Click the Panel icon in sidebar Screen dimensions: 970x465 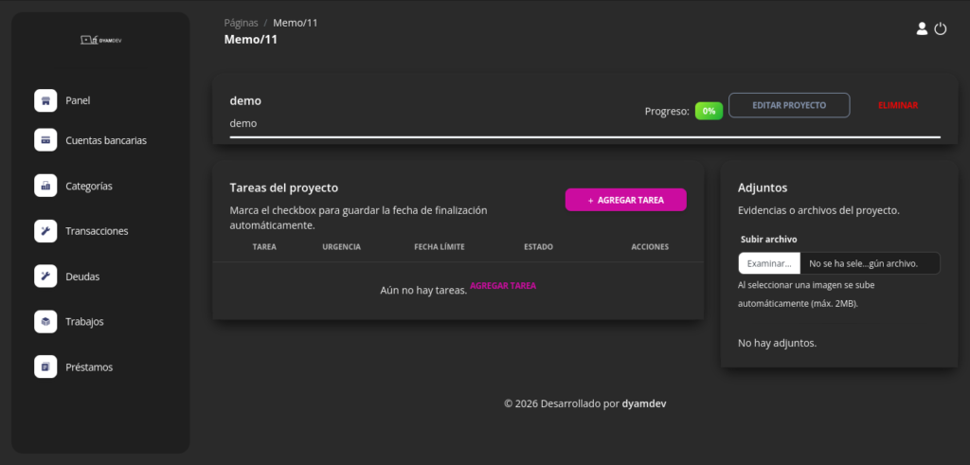[45, 100]
